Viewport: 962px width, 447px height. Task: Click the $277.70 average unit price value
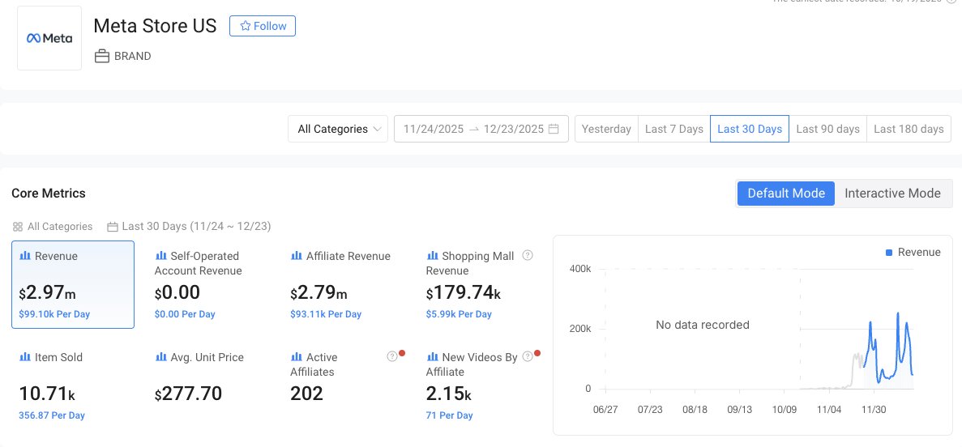coord(188,393)
